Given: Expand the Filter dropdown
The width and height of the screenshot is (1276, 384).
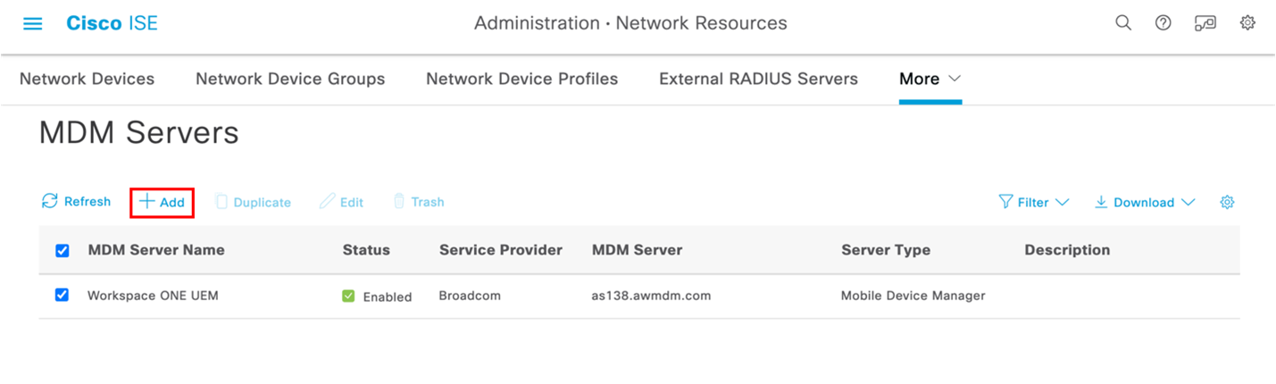Looking at the screenshot, I should pyautogui.click(x=1033, y=203).
